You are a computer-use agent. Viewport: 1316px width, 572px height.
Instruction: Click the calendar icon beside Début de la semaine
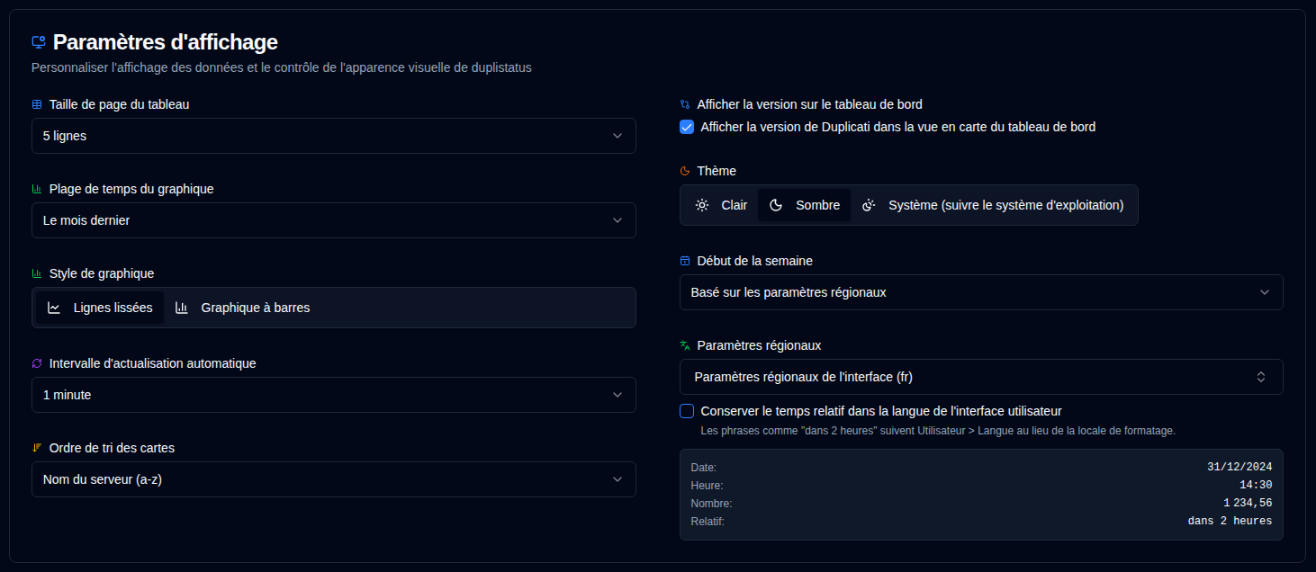click(685, 261)
